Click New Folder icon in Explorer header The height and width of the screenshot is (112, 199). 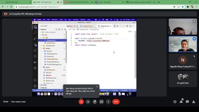coord(59,30)
